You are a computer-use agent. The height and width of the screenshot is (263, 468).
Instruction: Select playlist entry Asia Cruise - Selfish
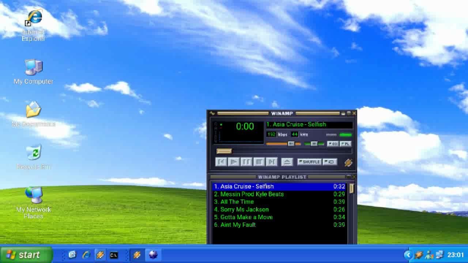[279, 186]
